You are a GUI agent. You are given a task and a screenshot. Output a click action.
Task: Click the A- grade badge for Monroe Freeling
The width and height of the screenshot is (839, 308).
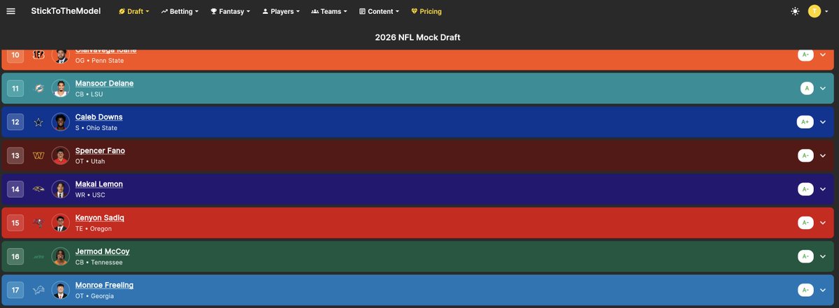coord(805,291)
